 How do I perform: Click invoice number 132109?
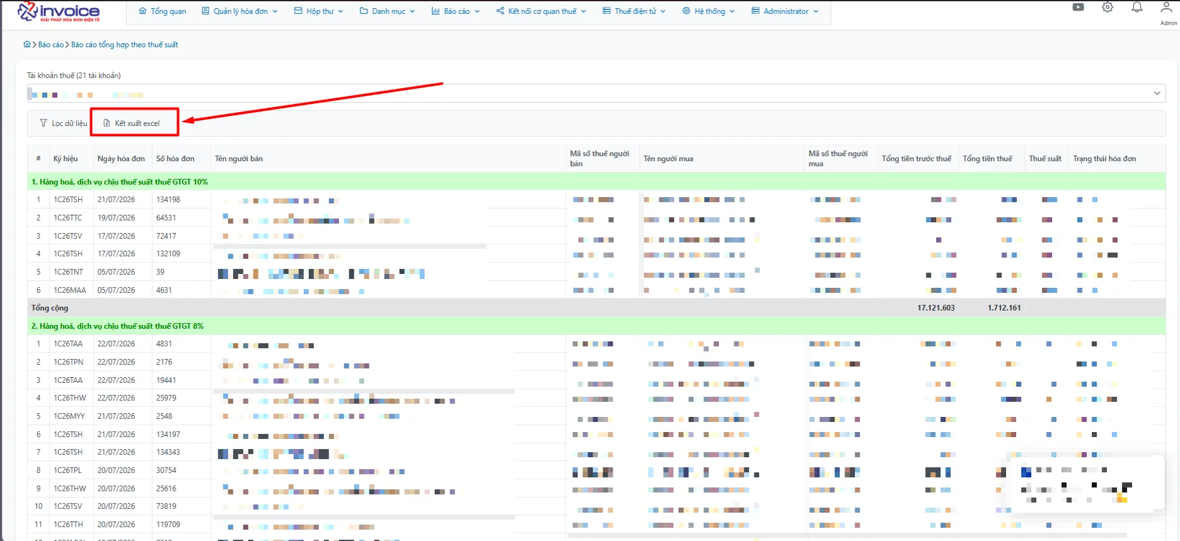click(x=168, y=254)
